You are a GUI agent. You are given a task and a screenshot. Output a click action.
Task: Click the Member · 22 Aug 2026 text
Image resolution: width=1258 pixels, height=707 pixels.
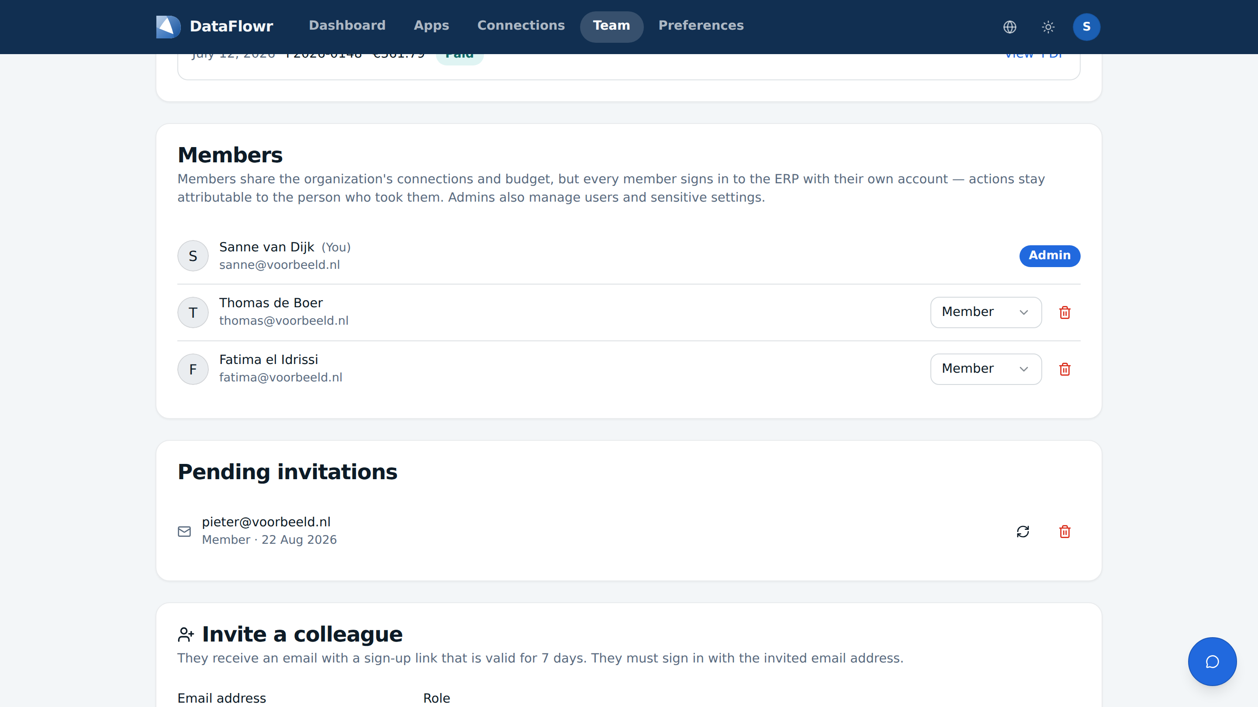coord(270,540)
